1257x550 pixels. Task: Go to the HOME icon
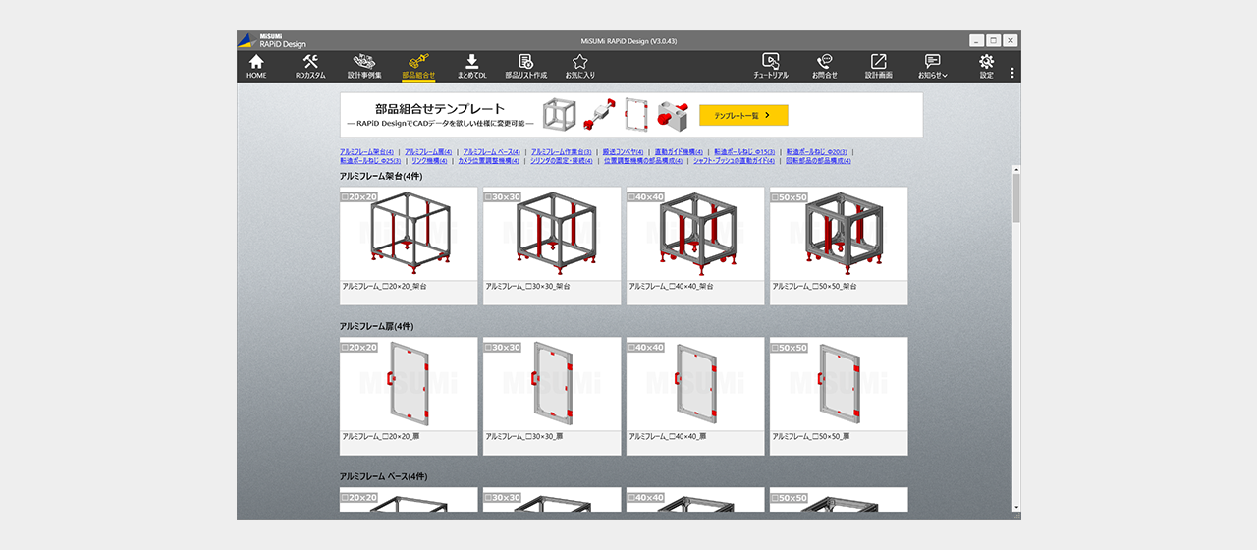(256, 65)
